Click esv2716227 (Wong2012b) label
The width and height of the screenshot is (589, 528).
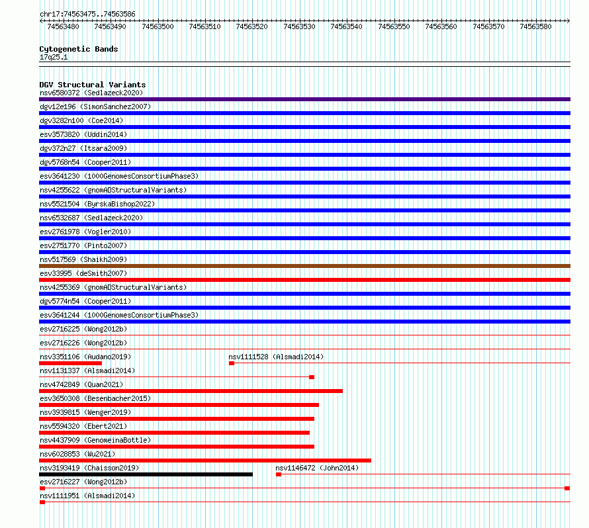pyautogui.click(x=83, y=482)
